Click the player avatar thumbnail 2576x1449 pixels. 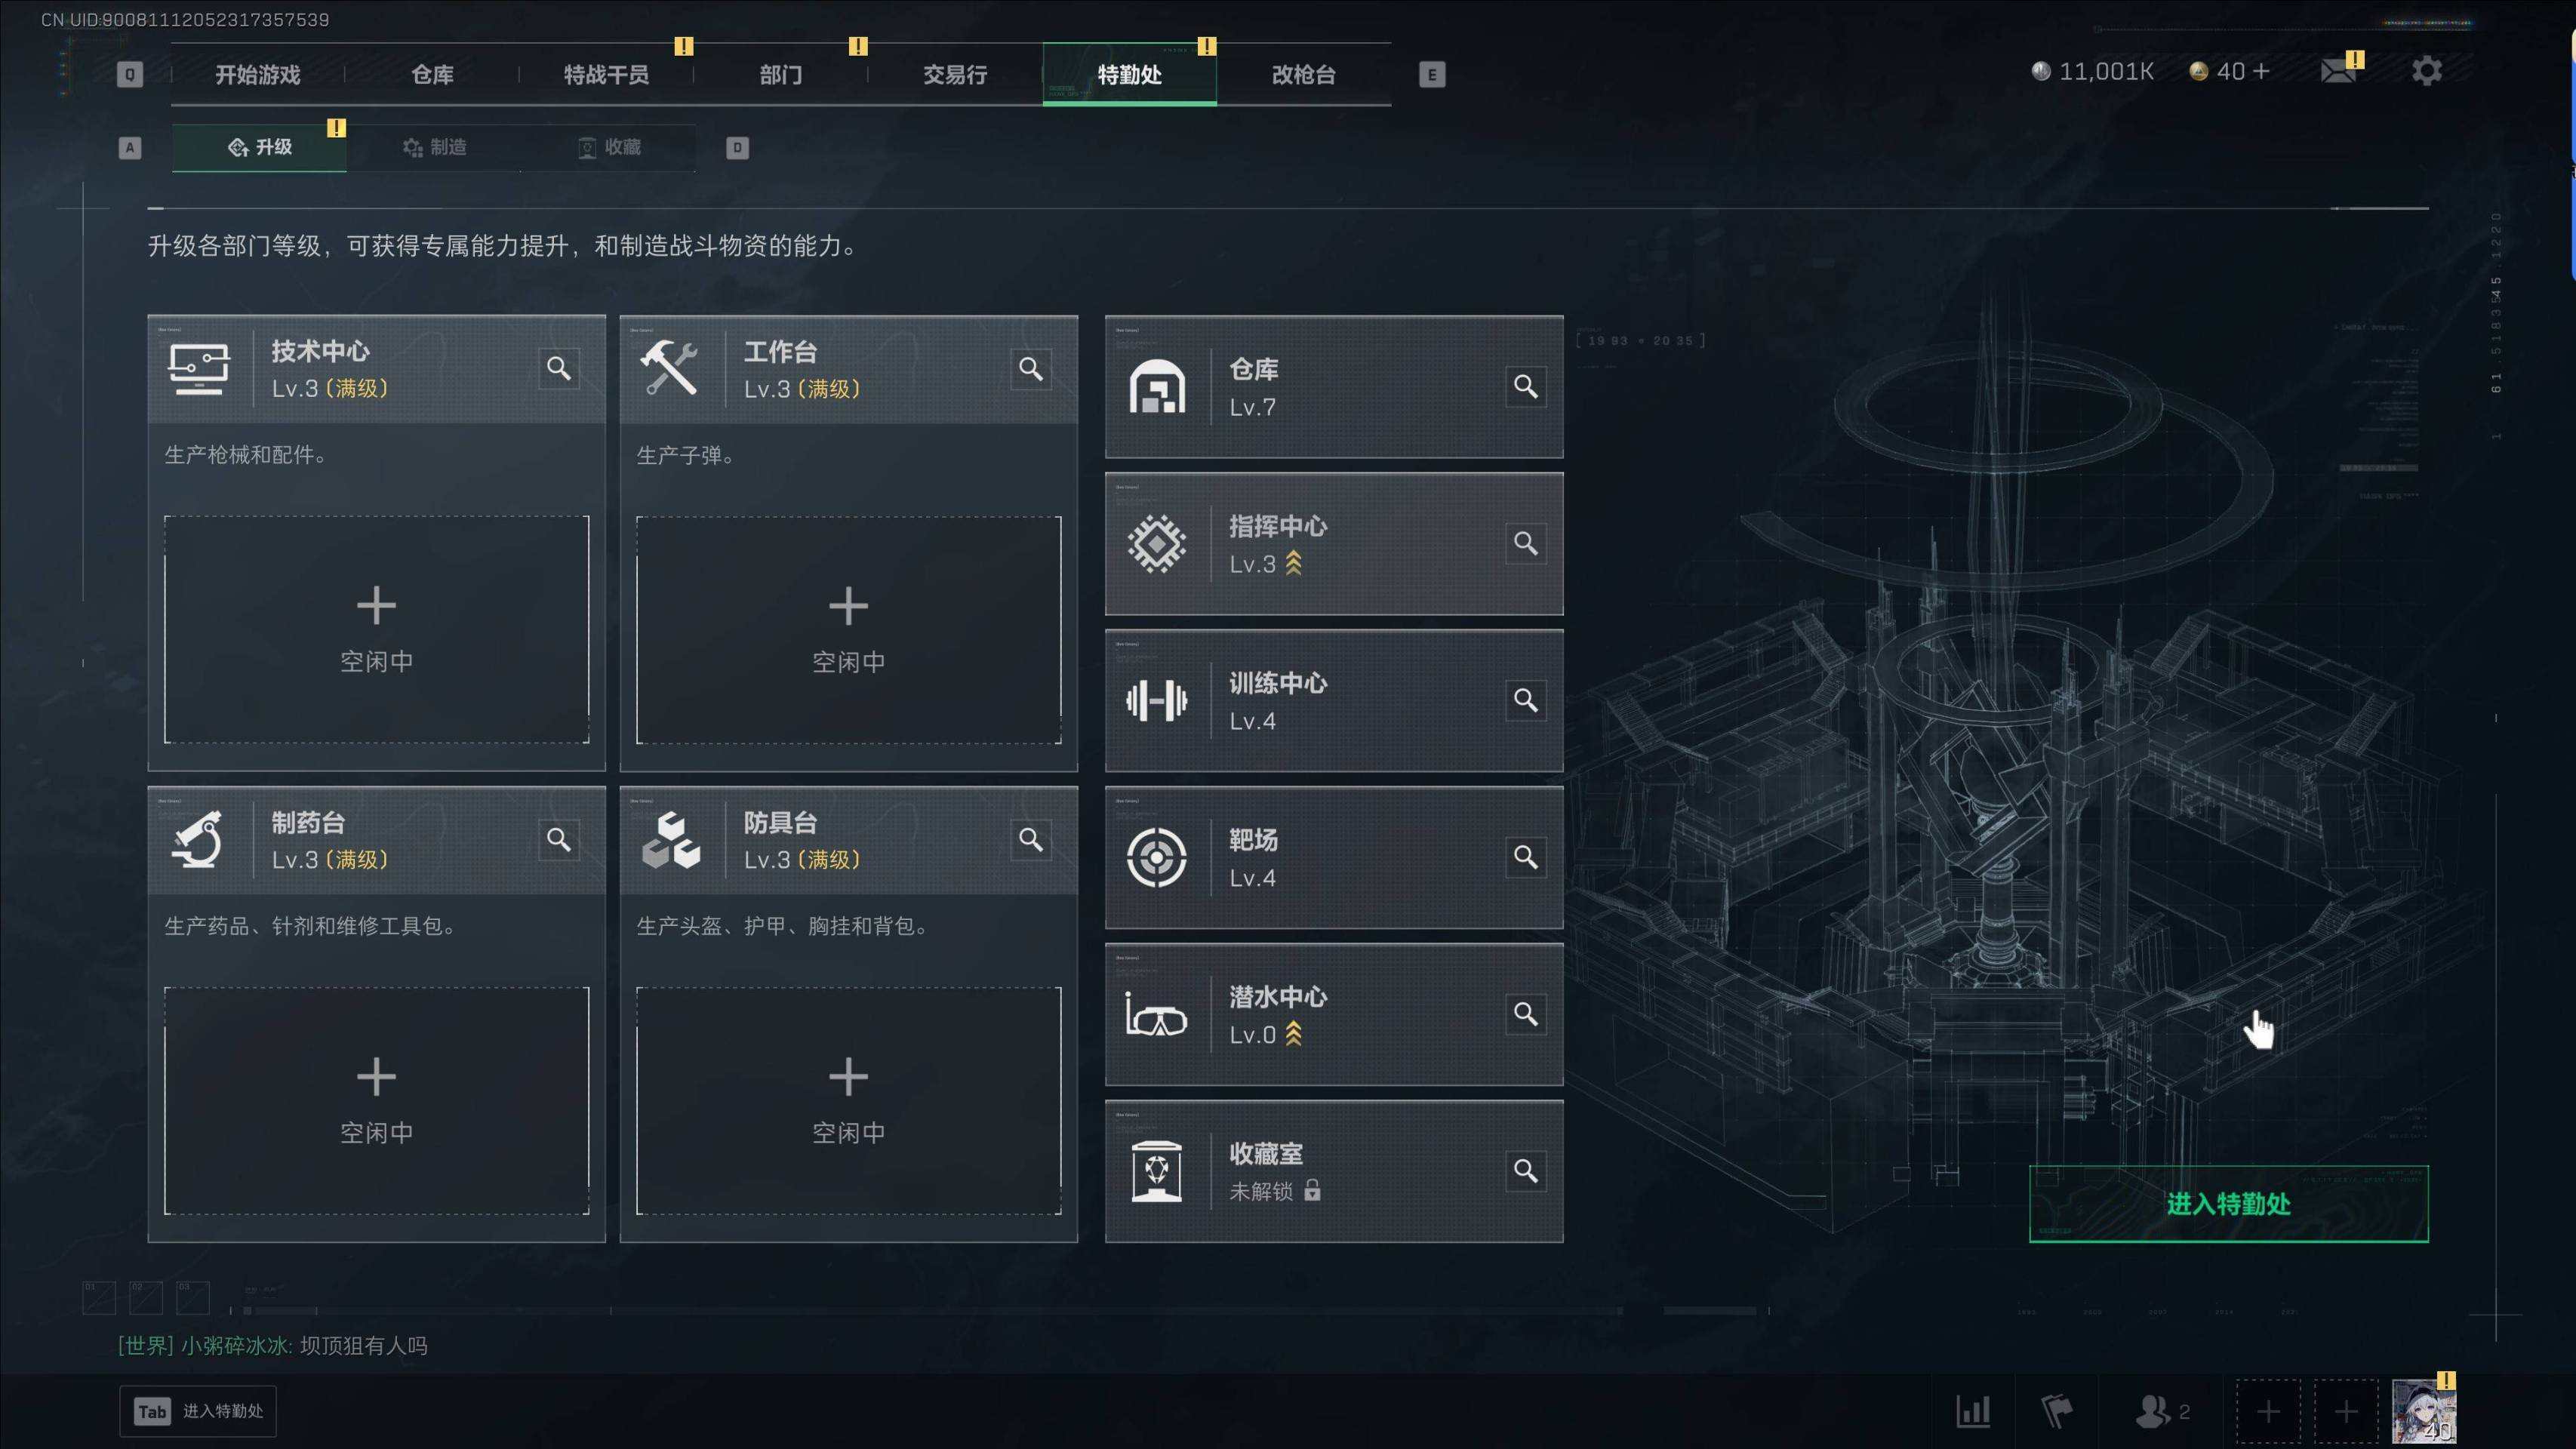click(2423, 1411)
